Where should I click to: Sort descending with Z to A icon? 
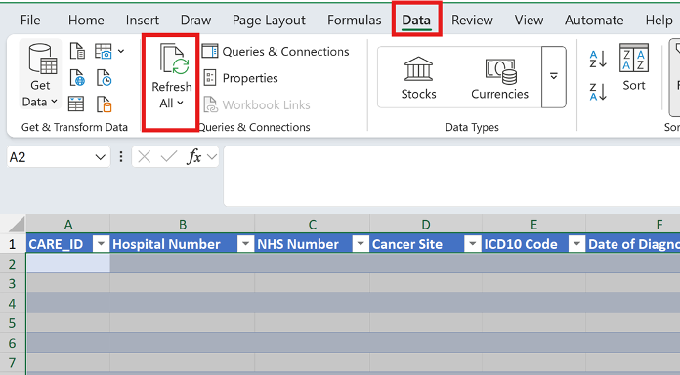pyautogui.click(x=598, y=92)
